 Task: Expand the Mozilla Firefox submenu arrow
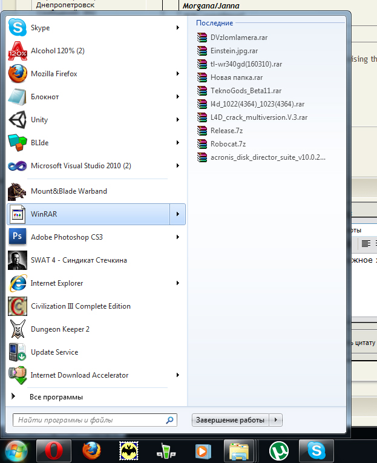point(177,74)
